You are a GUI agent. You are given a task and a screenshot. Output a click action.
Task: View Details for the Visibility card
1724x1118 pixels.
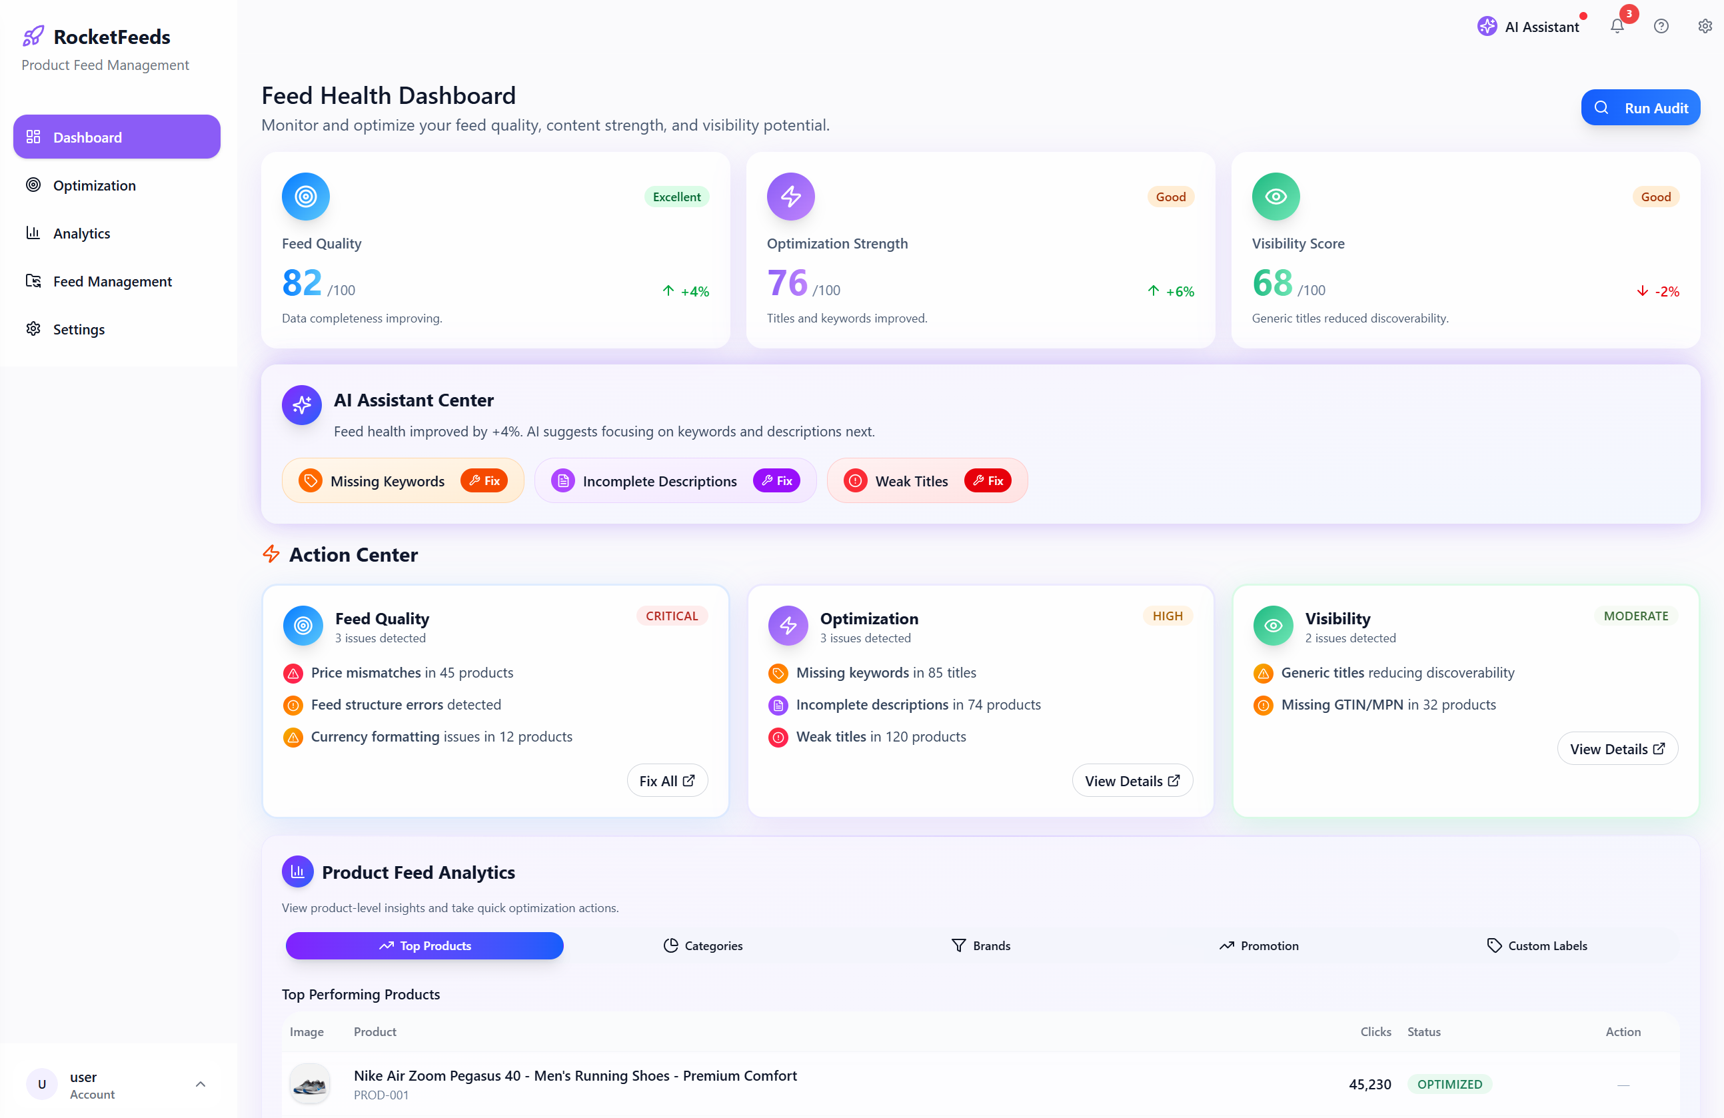pyautogui.click(x=1617, y=748)
